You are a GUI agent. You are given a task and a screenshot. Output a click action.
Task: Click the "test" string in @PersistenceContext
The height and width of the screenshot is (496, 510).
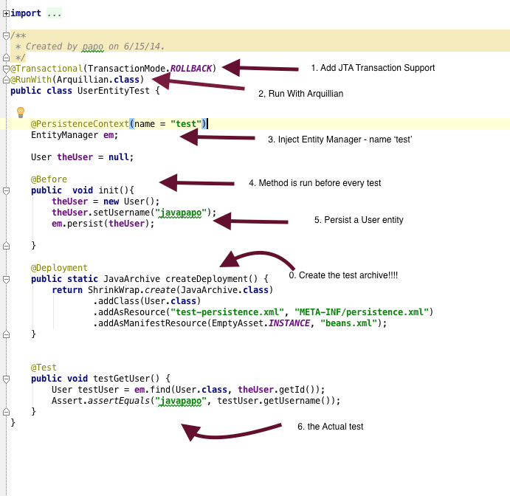point(186,124)
